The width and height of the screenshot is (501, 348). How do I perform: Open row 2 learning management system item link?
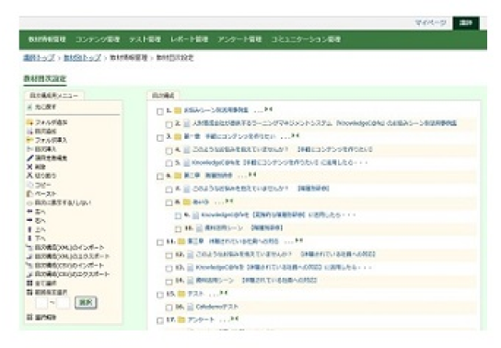pyautogui.click(x=324, y=123)
